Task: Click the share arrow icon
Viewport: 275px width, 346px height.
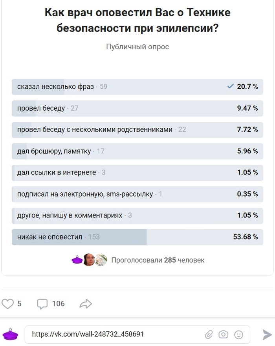Action: point(86,304)
